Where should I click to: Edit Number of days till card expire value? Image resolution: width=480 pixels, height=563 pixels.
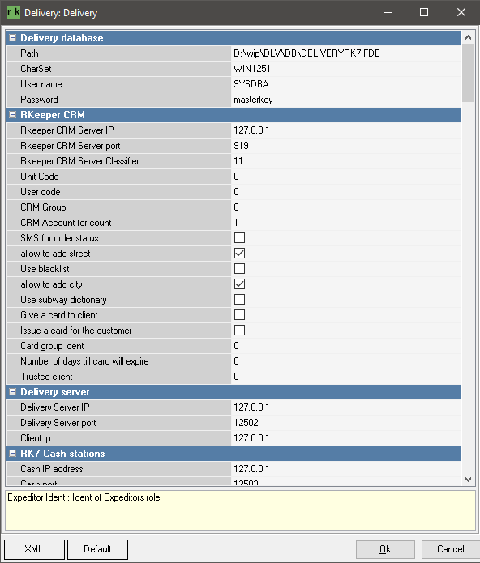(x=345, y=361)
